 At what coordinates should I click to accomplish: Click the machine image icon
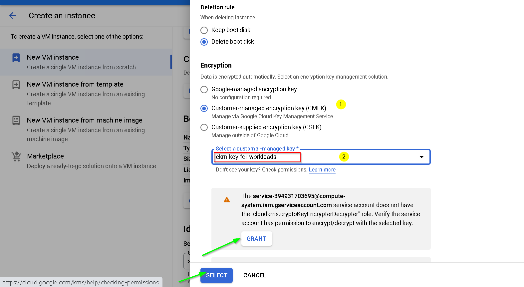click(16, 120)
